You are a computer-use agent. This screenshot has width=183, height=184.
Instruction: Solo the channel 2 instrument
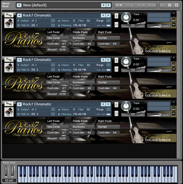coord(116,60)
